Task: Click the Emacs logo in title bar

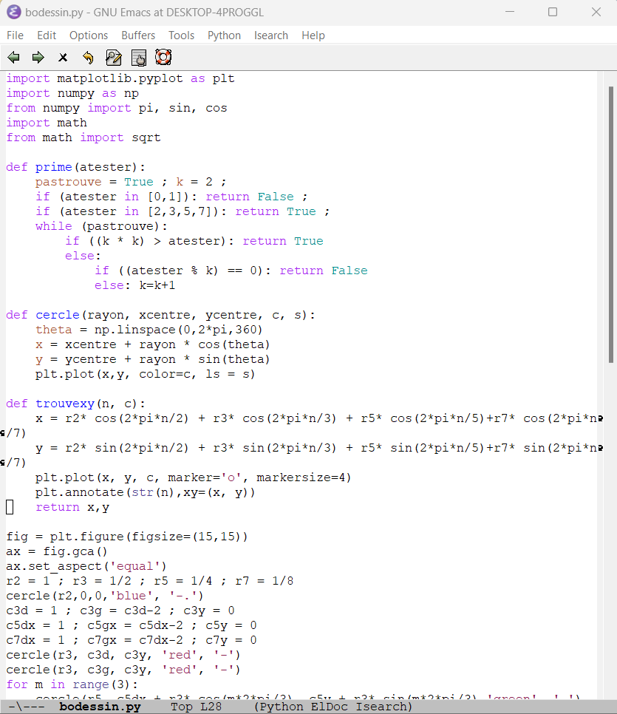Action: coord(13,13)
